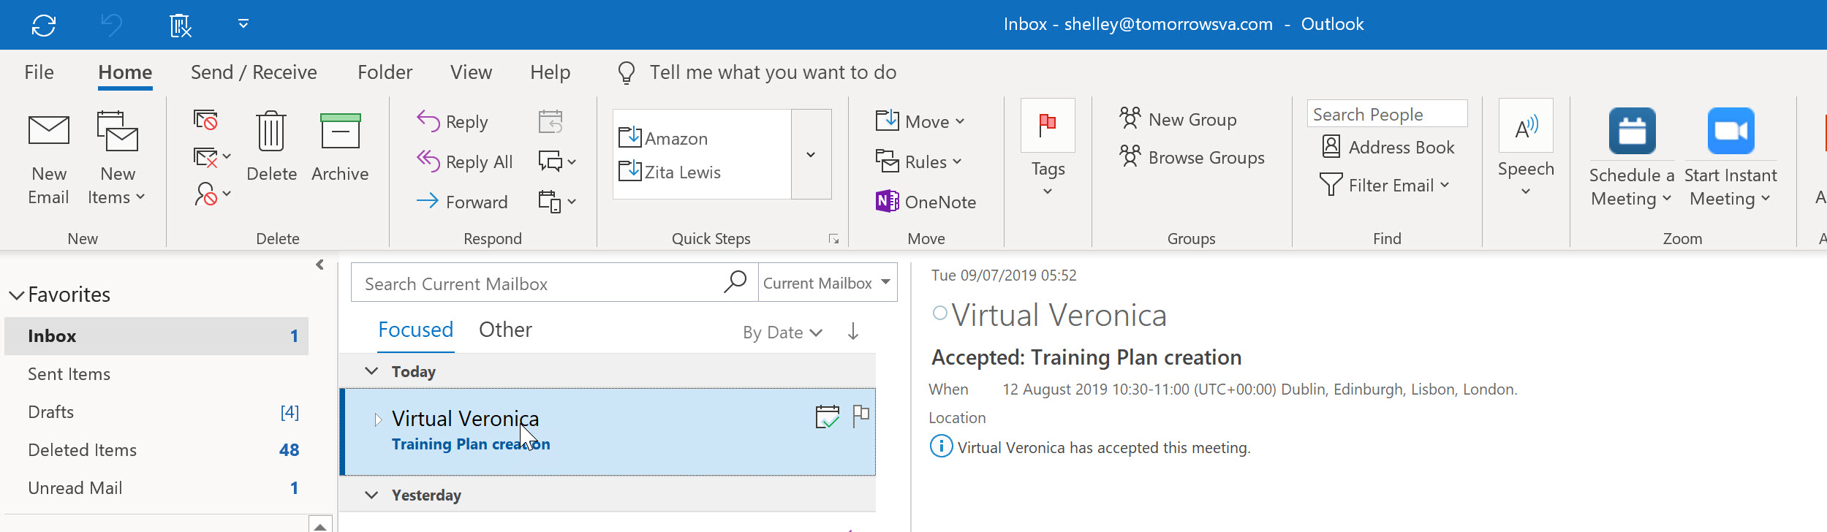Click the Meeting reply icon

coord(551,121)
